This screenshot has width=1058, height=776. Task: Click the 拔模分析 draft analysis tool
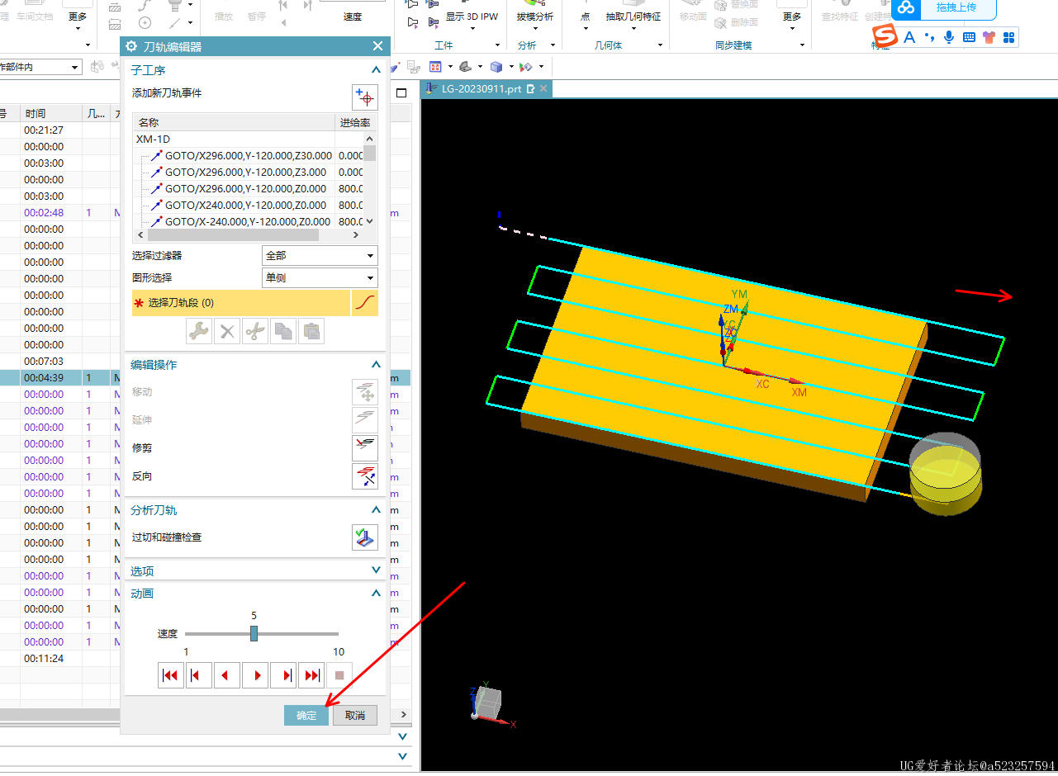(534, 17)
